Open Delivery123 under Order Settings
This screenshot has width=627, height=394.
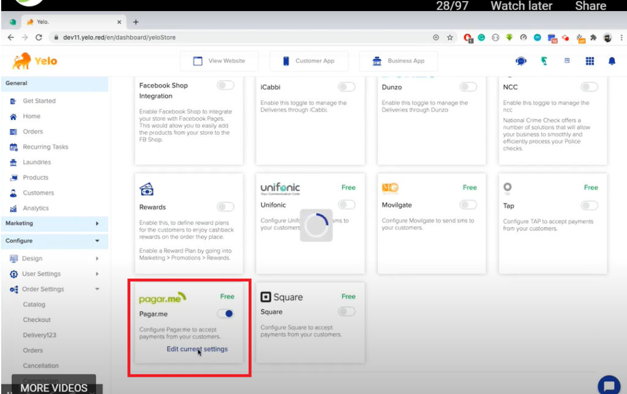tap(40, 335)
